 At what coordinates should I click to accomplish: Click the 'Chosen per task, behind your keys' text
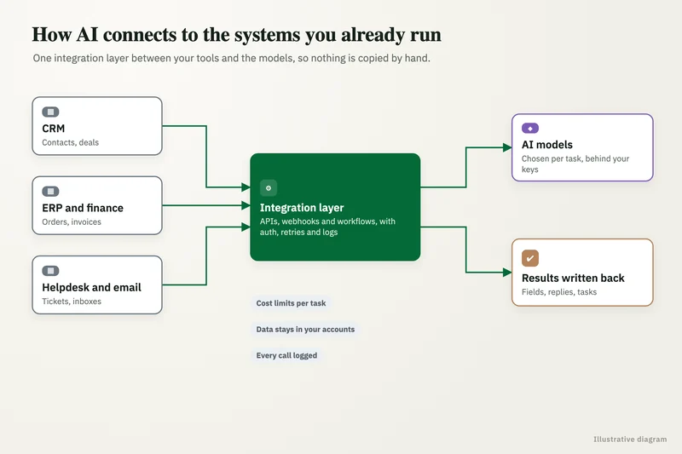point(575,164)
